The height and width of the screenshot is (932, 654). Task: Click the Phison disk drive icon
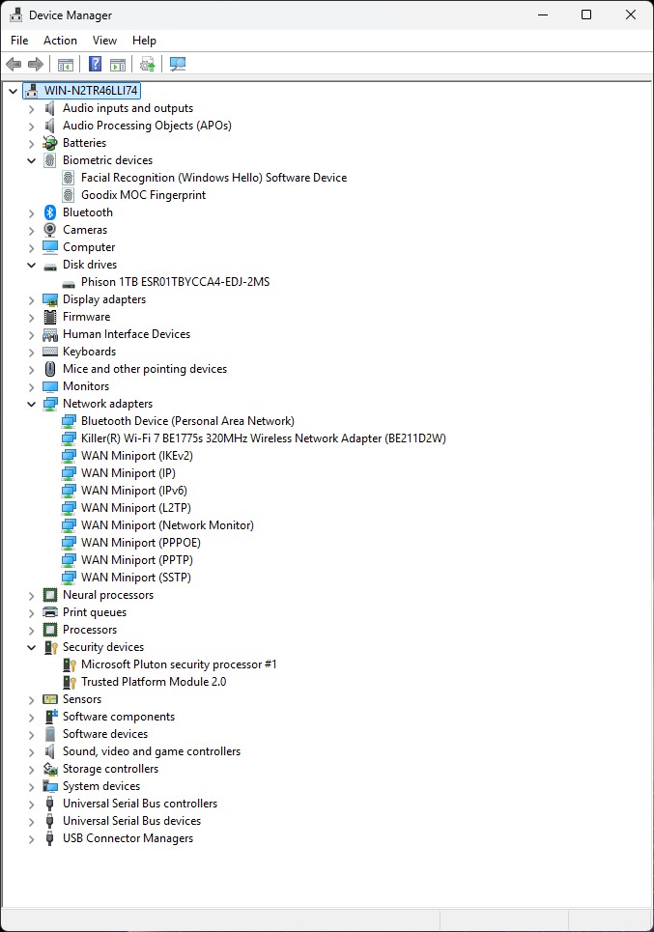[69, 283]
